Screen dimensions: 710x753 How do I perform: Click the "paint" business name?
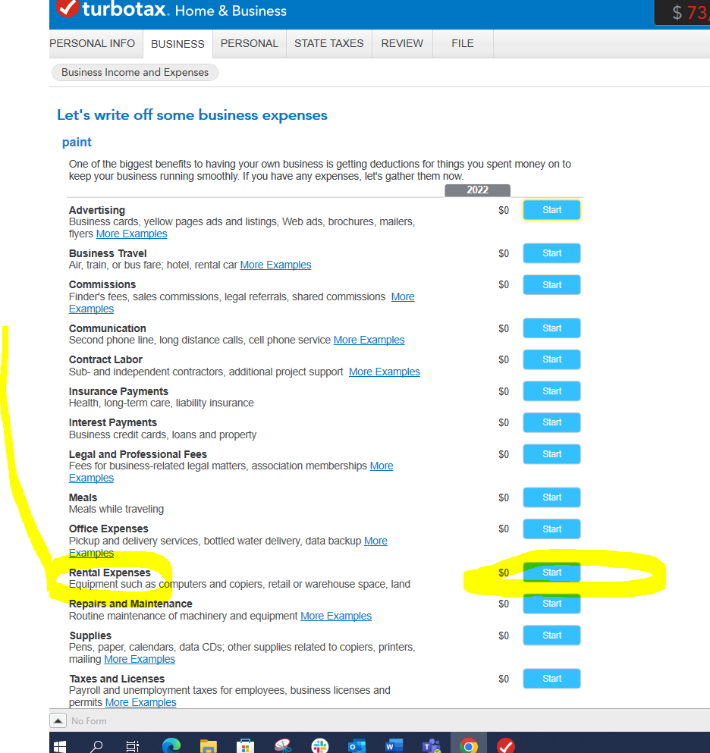click(77, 142)
